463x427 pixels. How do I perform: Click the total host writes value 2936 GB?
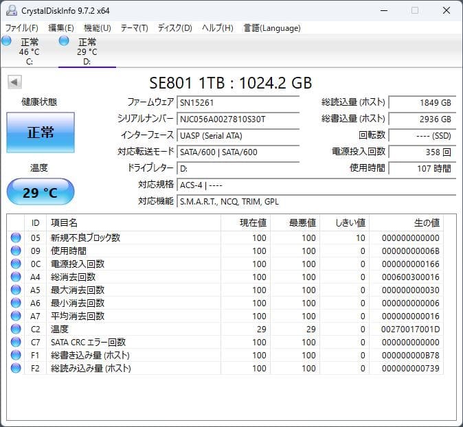click(422, 119)
